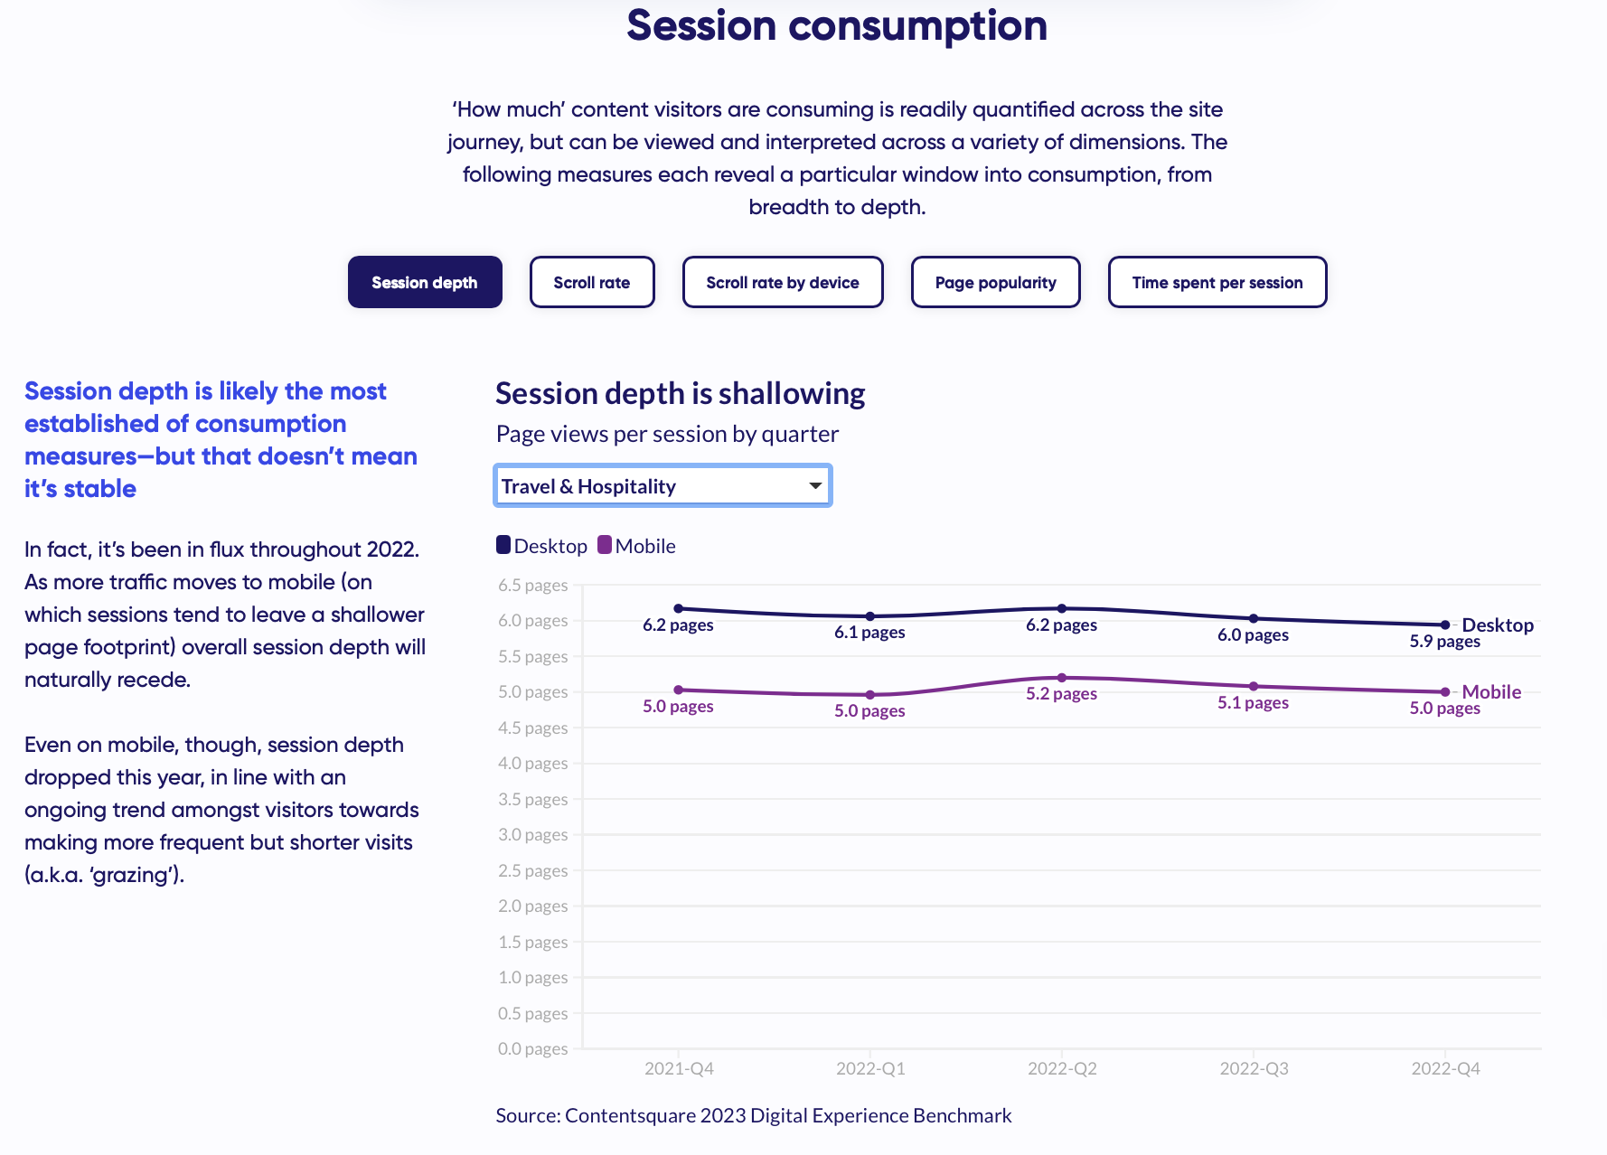1607x1155 pixels.
Task: Select the Scroll rate by device tab
Action: point(783,282)
